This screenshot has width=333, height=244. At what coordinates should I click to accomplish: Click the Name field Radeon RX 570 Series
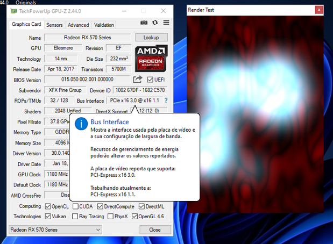tap(88, 38)
